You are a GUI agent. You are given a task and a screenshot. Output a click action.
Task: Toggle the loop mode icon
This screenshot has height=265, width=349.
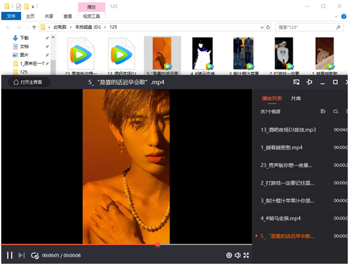click(35, 256)
